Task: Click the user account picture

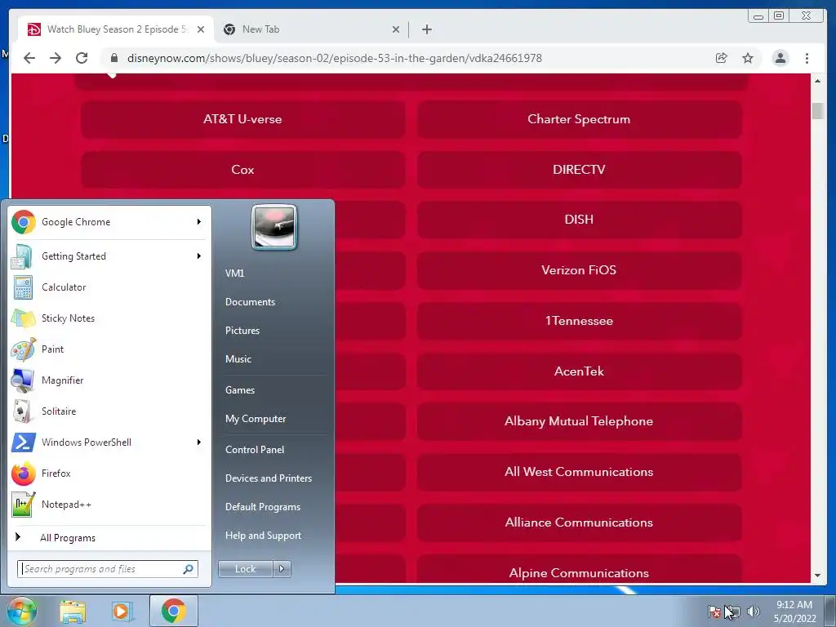Action: [x=274, y=227]
